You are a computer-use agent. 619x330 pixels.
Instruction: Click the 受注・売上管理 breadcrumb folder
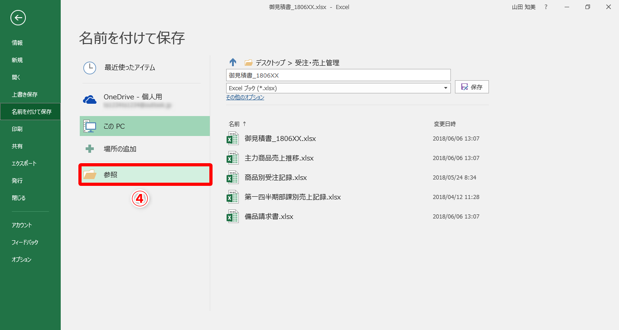pos(317,63)
